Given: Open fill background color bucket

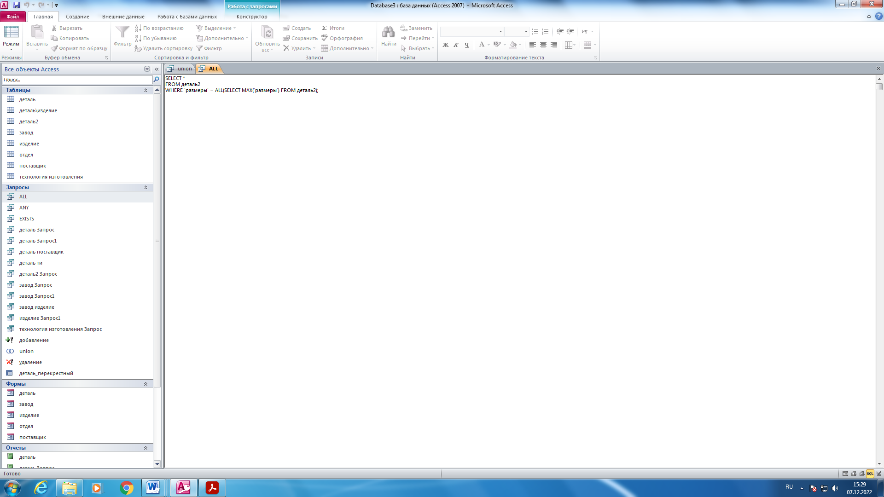Looking at the screenshot, I should tap(513, 45).
